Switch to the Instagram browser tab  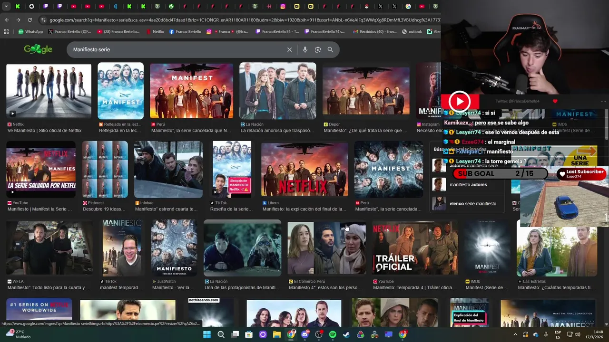tap(283, 6)
